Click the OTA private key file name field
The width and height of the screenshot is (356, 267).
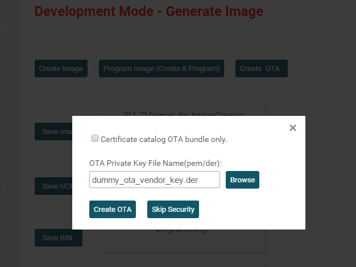pos(154,180)
